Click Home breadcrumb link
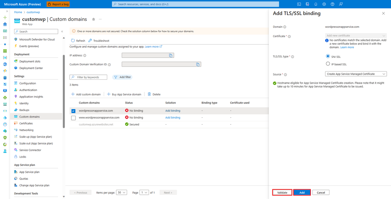This screenshot has width=391, height=199. [x=18, y=12]
